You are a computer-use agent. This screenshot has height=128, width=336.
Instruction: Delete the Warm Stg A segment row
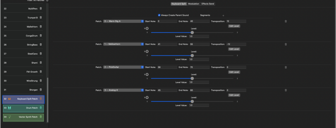[x=286, y=21]
